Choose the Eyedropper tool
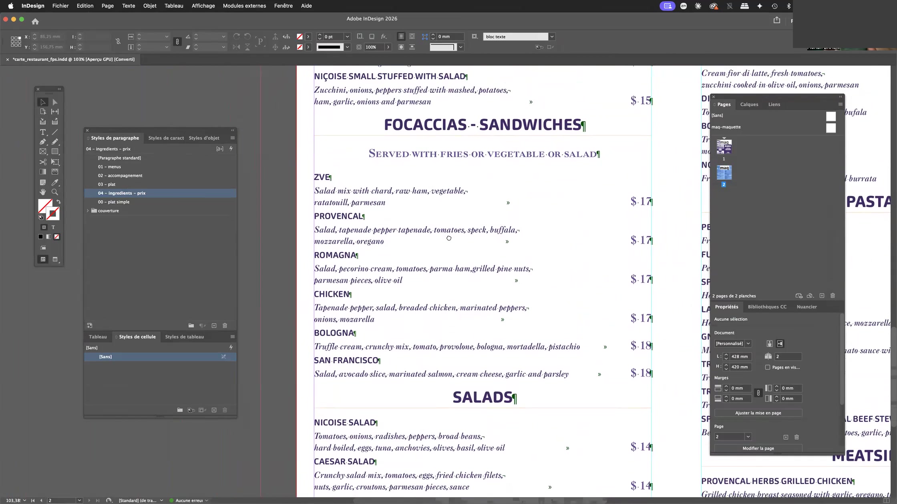The height and width of the screenshot is (504, 897). pyautogui.click(x=55, y=182)
